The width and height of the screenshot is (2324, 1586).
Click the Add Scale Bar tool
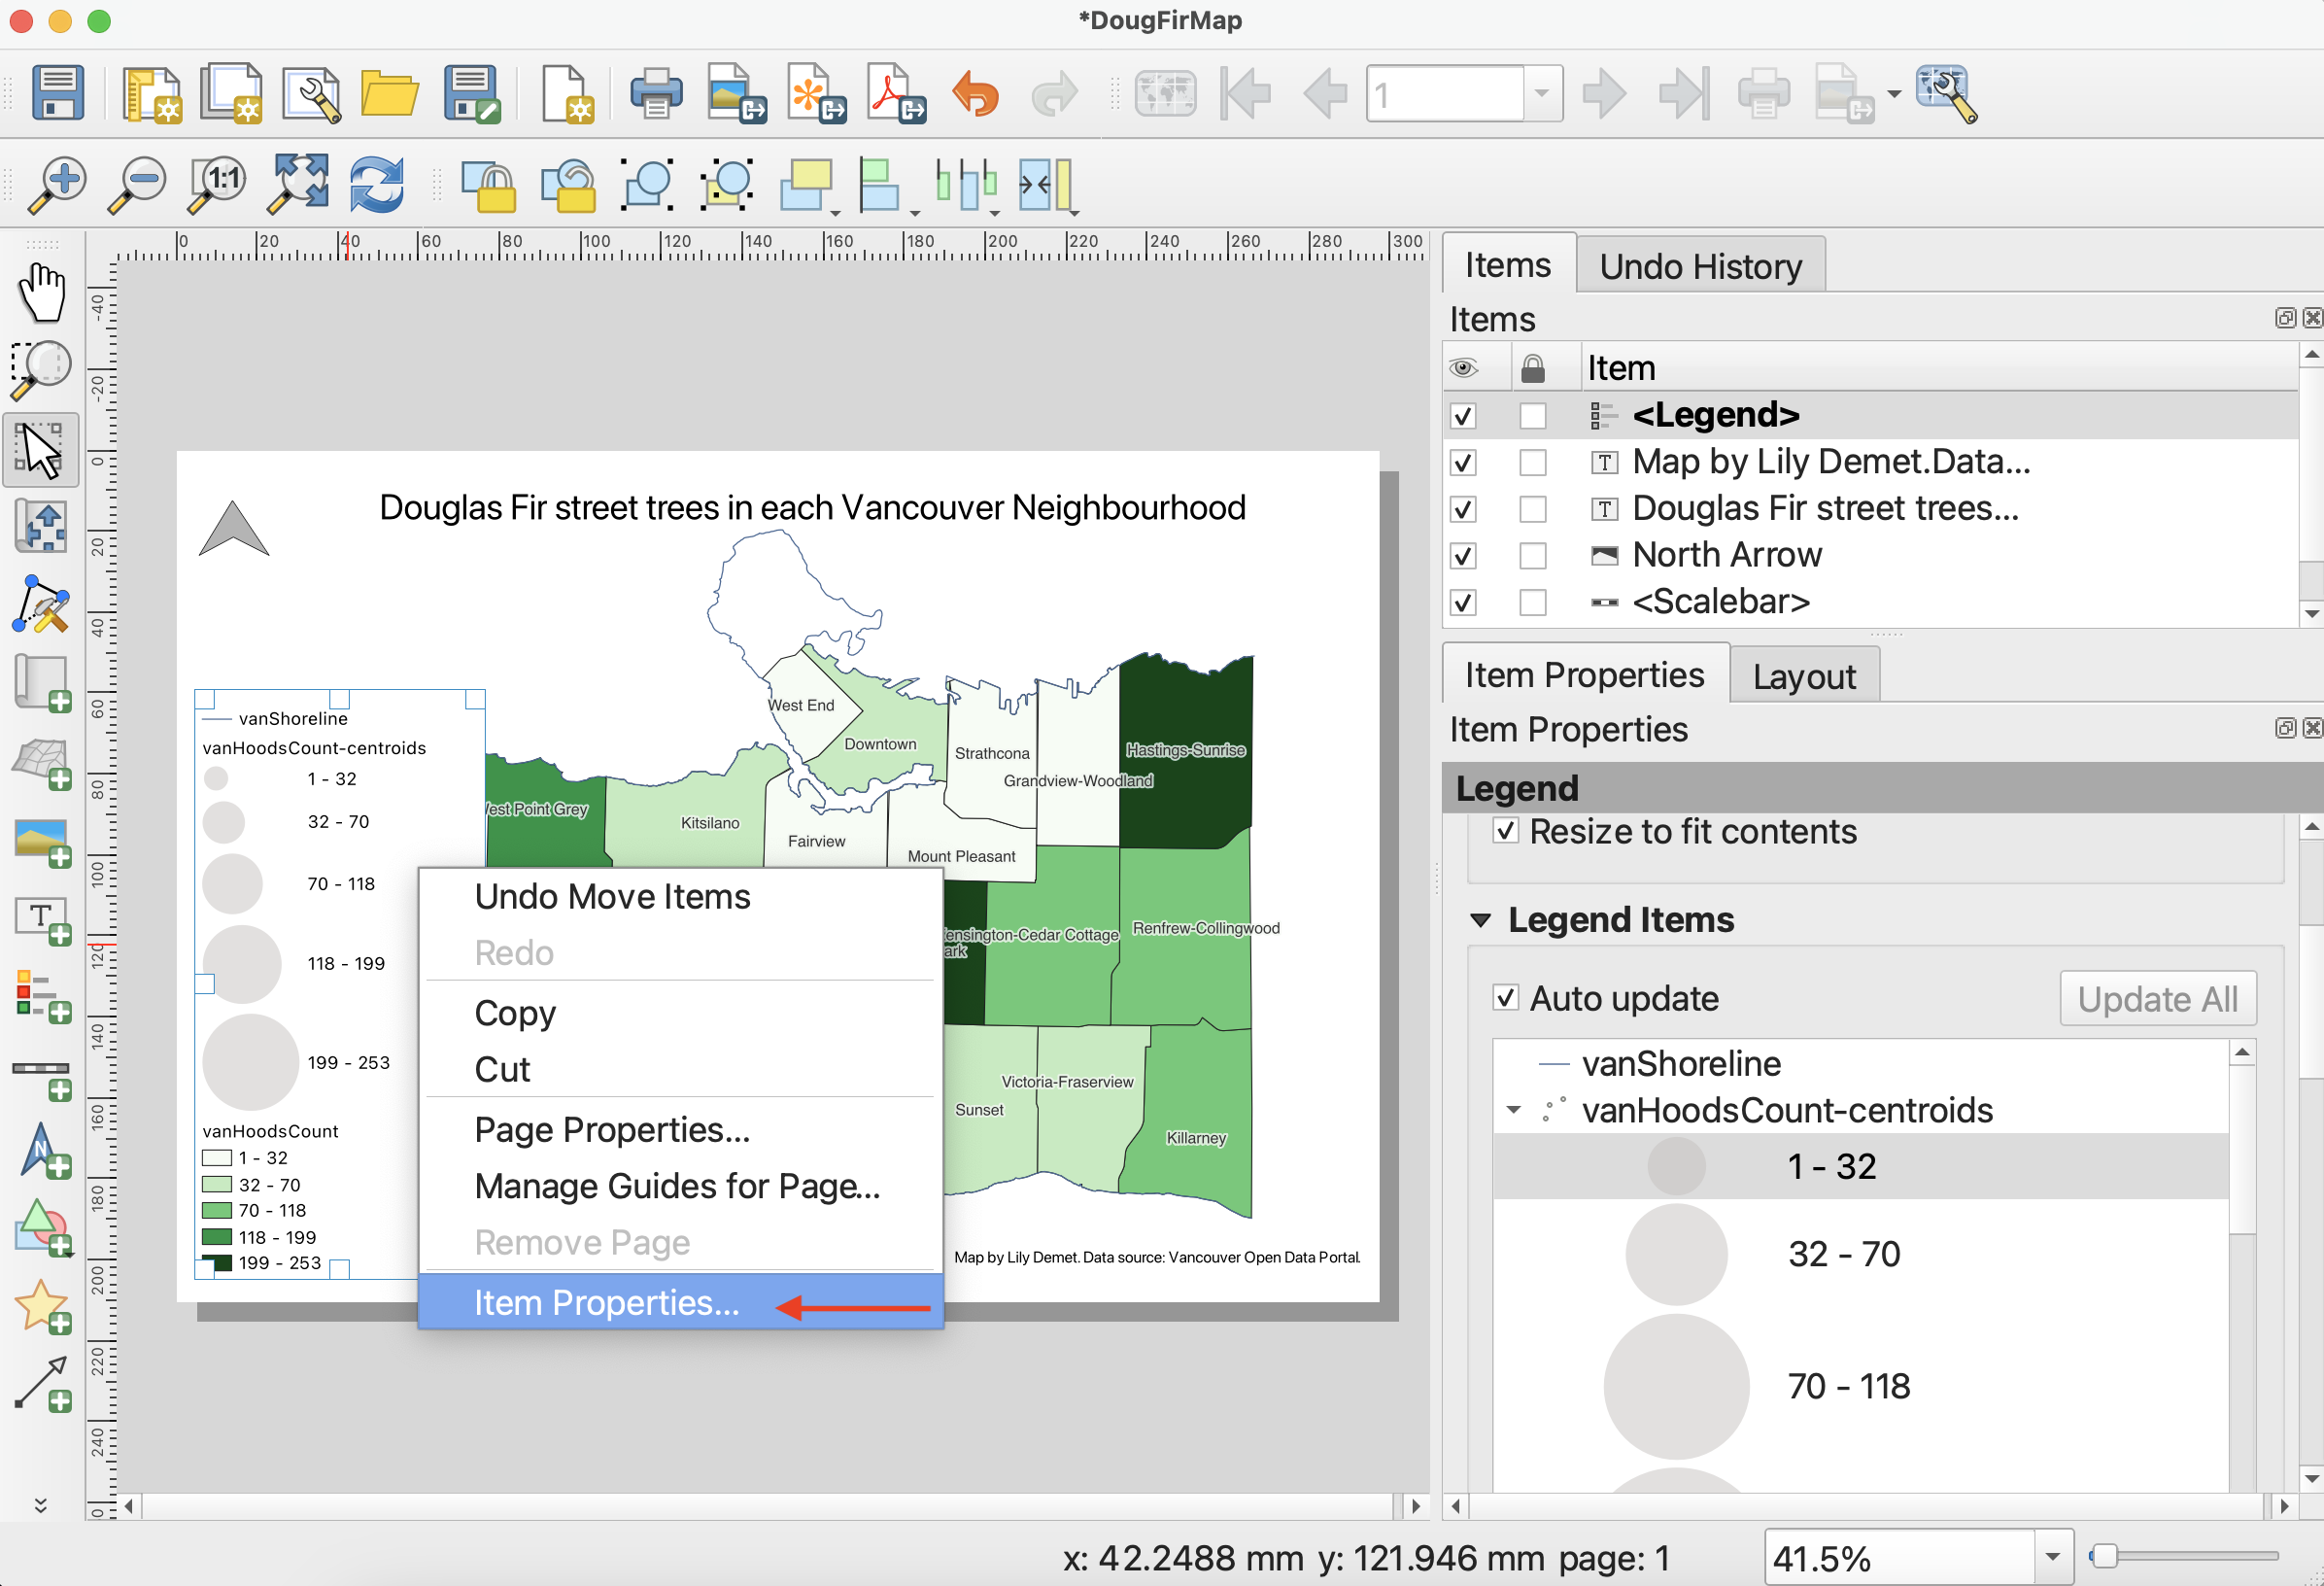tap(41, 1076)
